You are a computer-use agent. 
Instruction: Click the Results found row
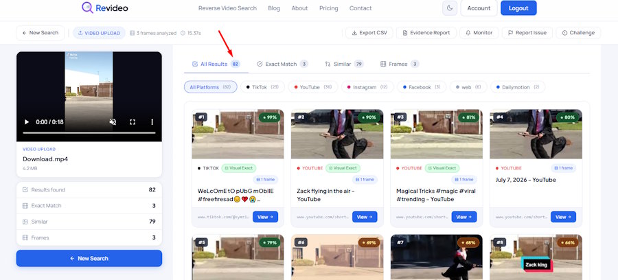pyautogui.click(x=89, y=190)
